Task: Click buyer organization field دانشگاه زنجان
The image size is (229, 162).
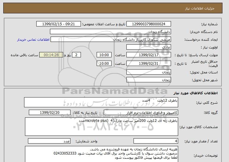Action: pos(110,32)
